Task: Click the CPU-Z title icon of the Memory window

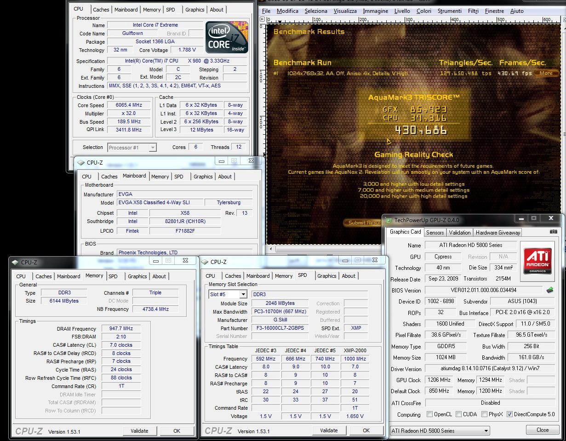Action: coord(15,262)
